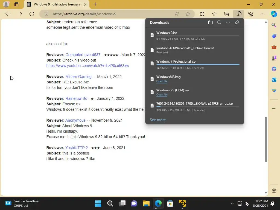Click See more in Downloads
This screenshot has width=280, height=210.
[x=158, y=120]
